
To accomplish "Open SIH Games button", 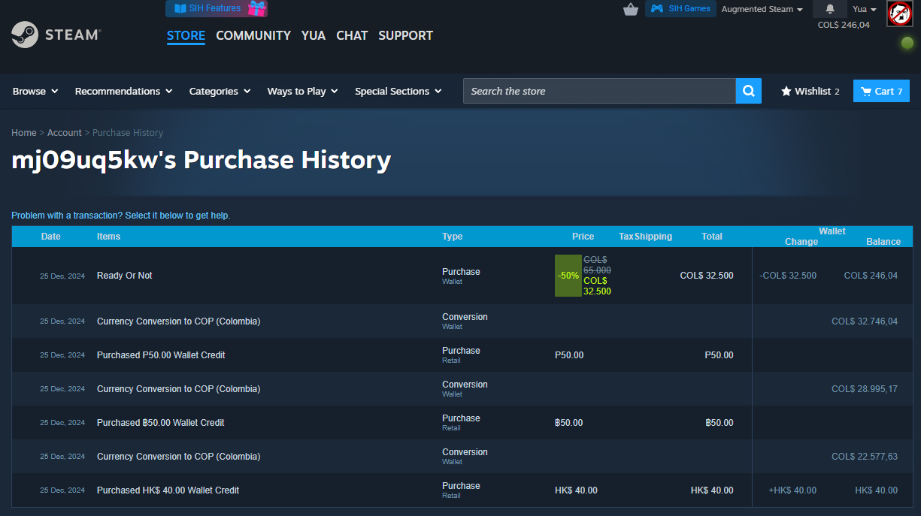I will [680, 9].
